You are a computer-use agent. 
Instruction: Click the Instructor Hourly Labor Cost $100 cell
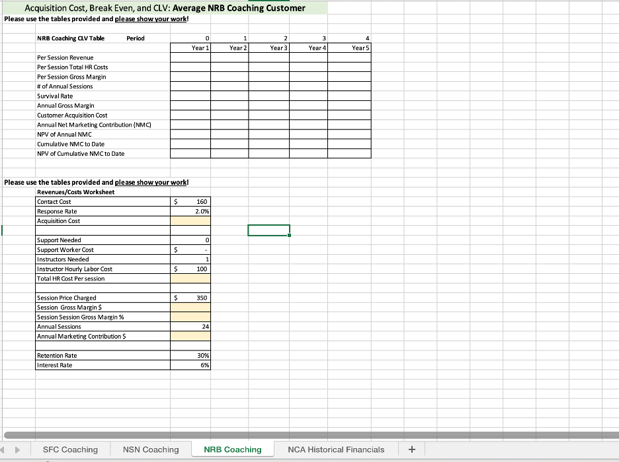tap(191, 269)
